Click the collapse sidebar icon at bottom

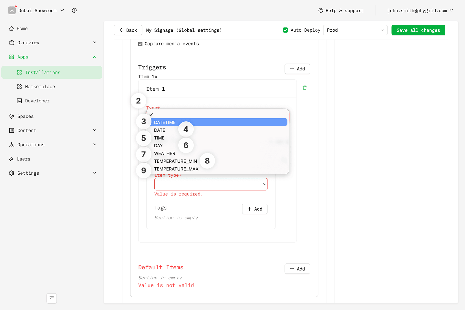52,298
